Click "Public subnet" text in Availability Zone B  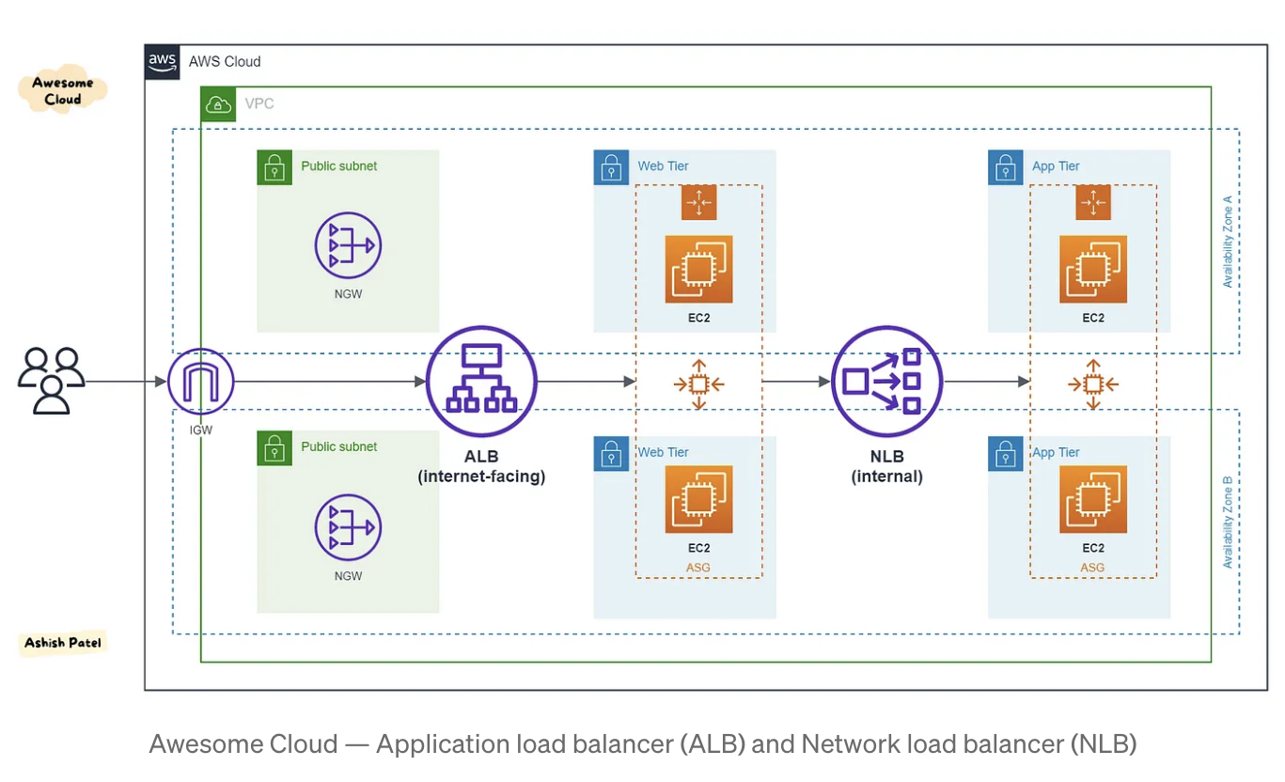click(339, 447)
